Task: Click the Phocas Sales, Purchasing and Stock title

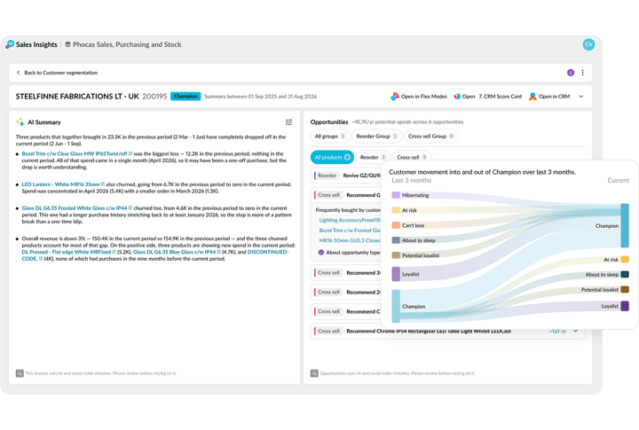Action: tap(127, 44)
